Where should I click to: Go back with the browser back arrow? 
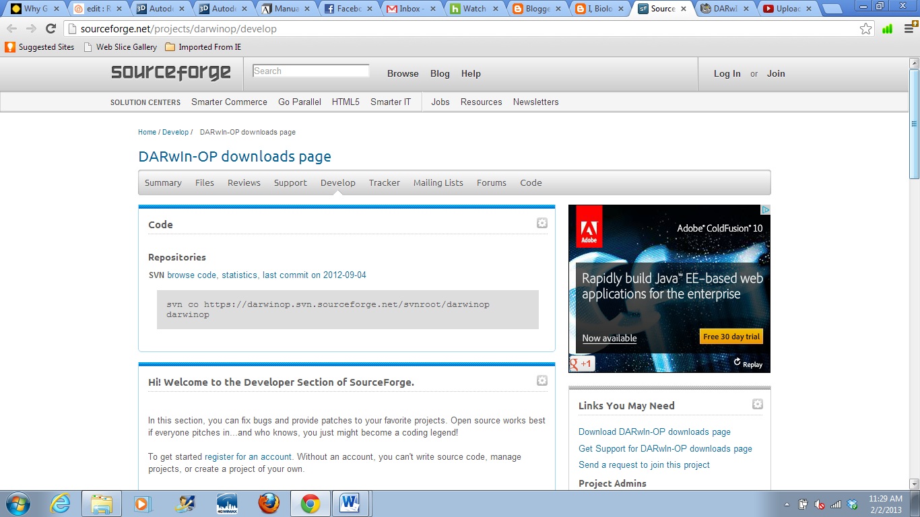point(12,29)
